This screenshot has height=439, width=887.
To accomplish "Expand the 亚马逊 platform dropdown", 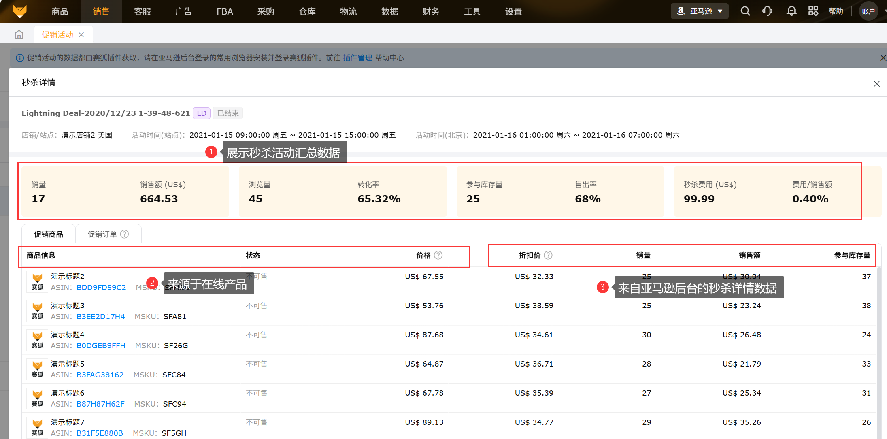I will point(700,11).
